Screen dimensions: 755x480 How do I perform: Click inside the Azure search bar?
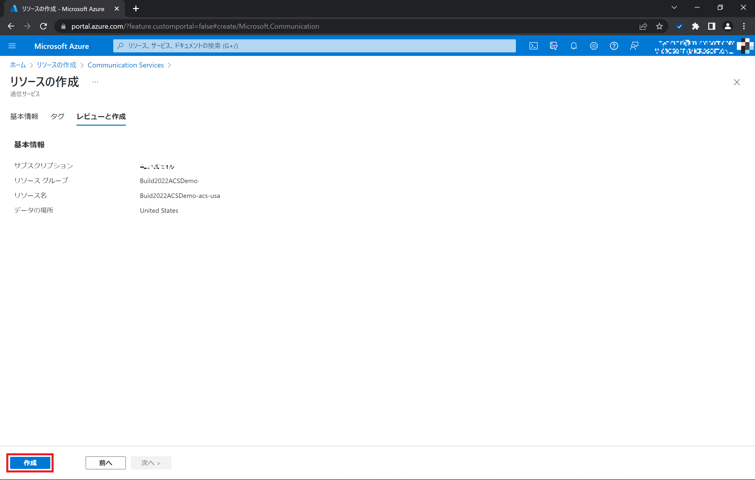click(x=314, y=46)
